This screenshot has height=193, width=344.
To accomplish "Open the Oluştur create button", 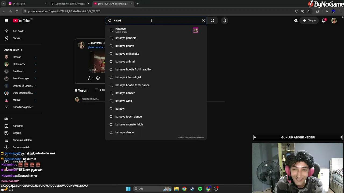I will [x=309, y=21].
